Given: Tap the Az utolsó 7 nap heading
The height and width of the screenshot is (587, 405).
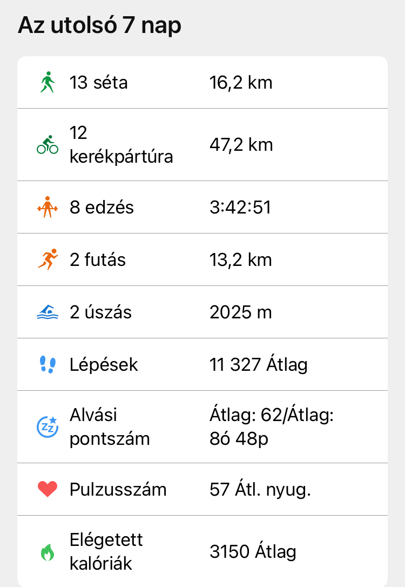Looking at the screenshot, I should [x=99, y=26].
